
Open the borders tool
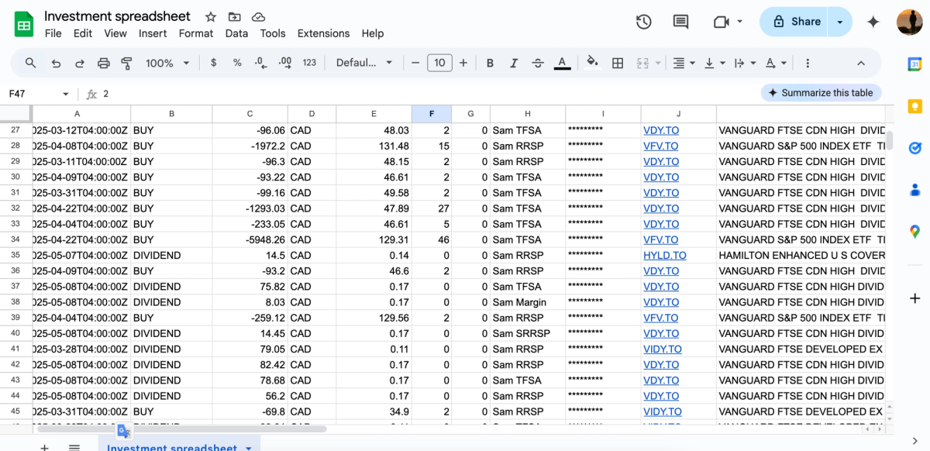coord(618,63)
